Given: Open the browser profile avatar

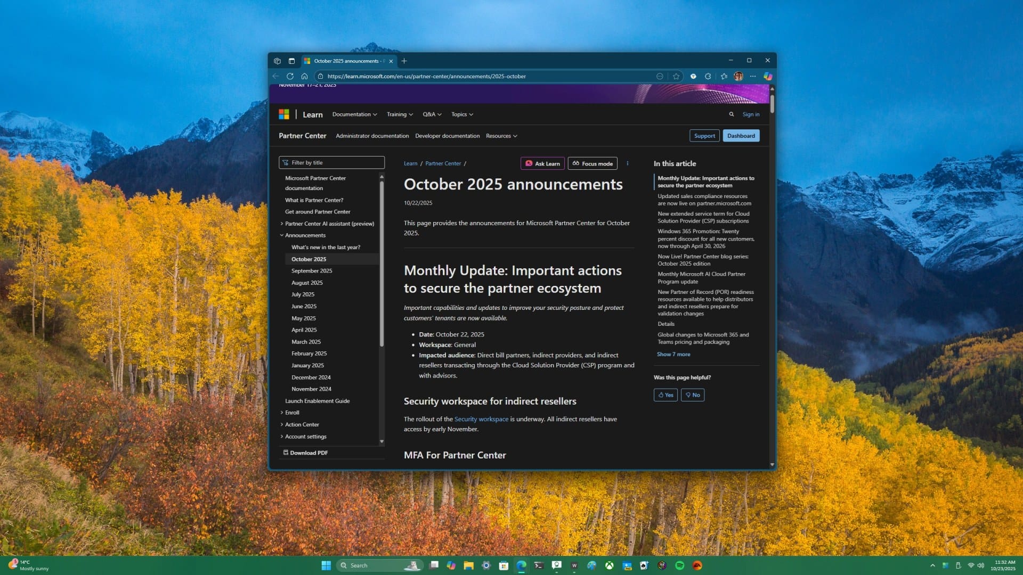Looking at the screenshot, I should pos(738,76).
